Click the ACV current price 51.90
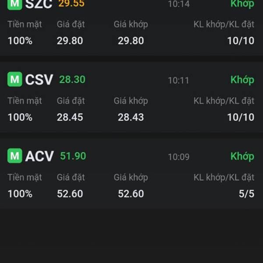263x263 pixels. coord(73,156)
